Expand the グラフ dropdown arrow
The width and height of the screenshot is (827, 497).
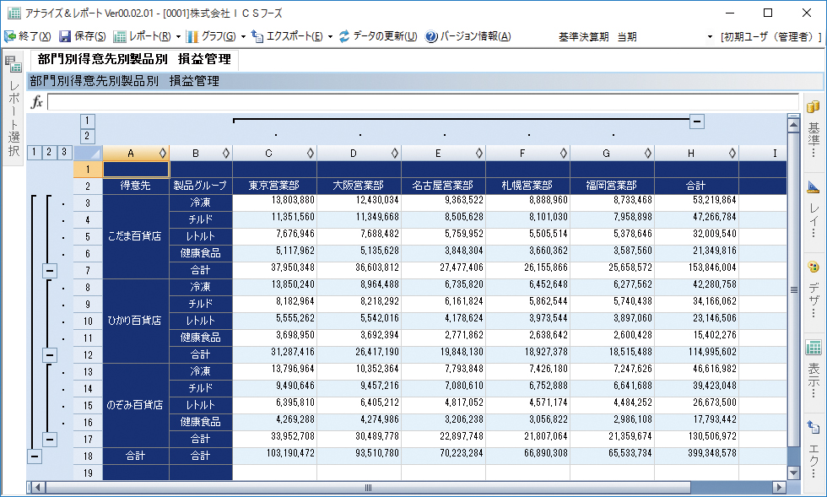[243, 36]
